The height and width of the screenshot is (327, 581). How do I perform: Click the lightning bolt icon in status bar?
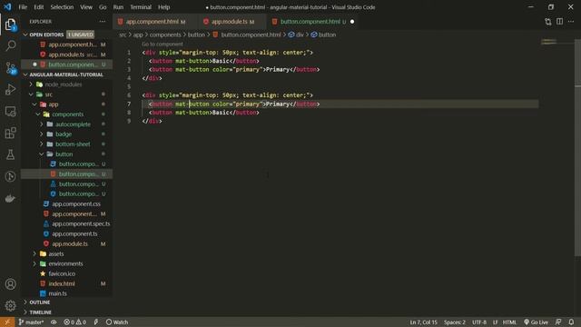[x=96, y=322]
